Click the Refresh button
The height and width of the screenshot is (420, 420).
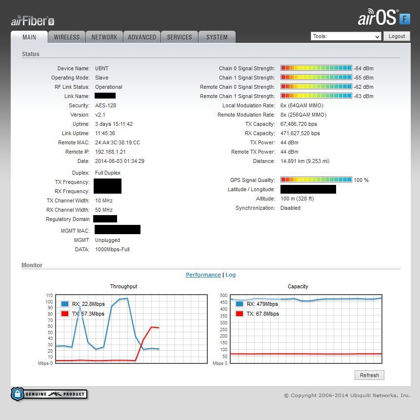pos(369,375)
